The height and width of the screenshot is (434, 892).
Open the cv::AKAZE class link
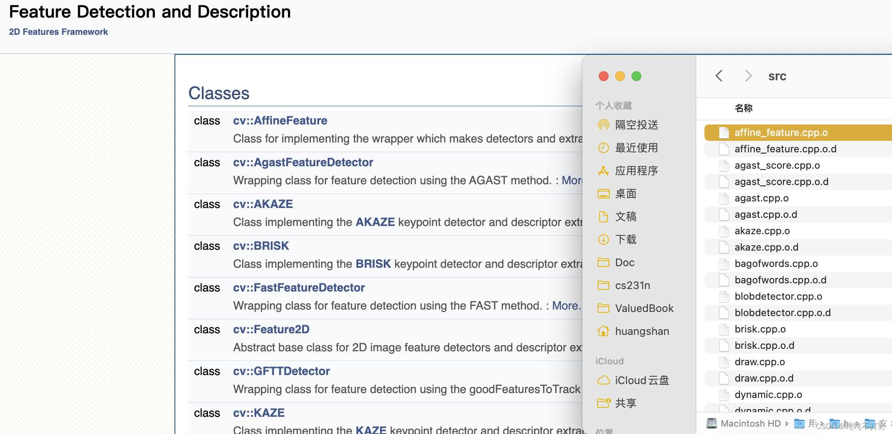(x=263, y=204)
